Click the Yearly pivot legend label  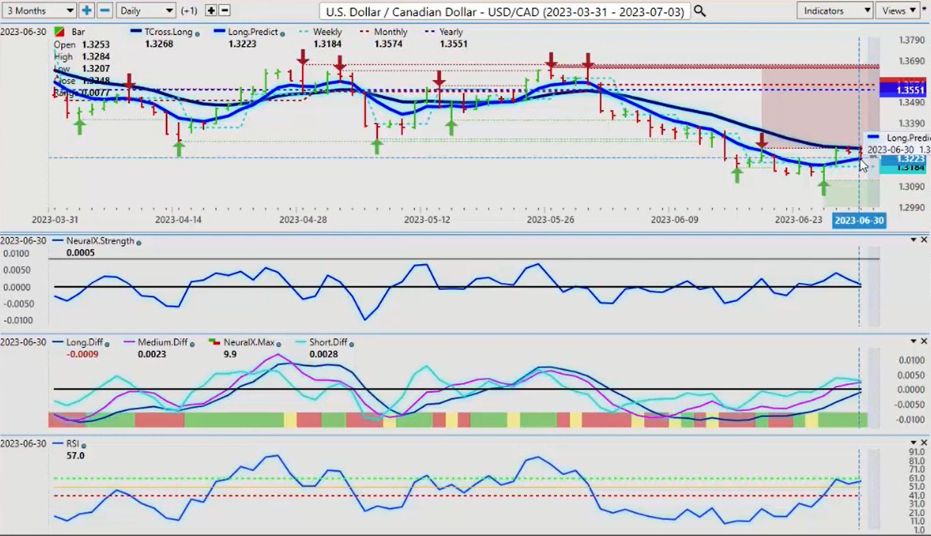point(451,32)
